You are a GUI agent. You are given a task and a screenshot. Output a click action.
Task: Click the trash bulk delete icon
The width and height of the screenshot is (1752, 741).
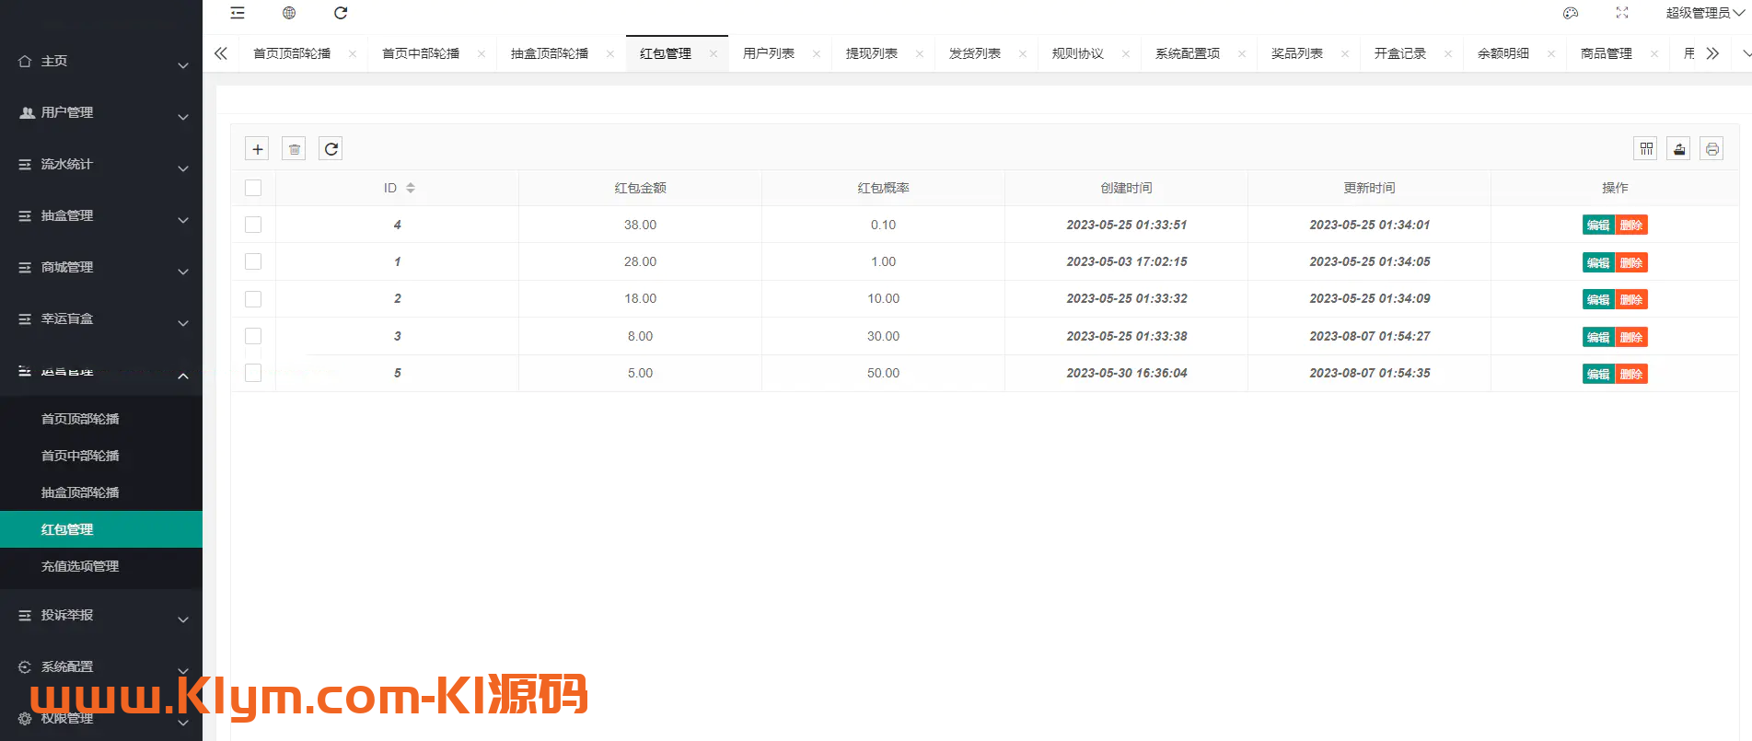(x=294, y=149)
